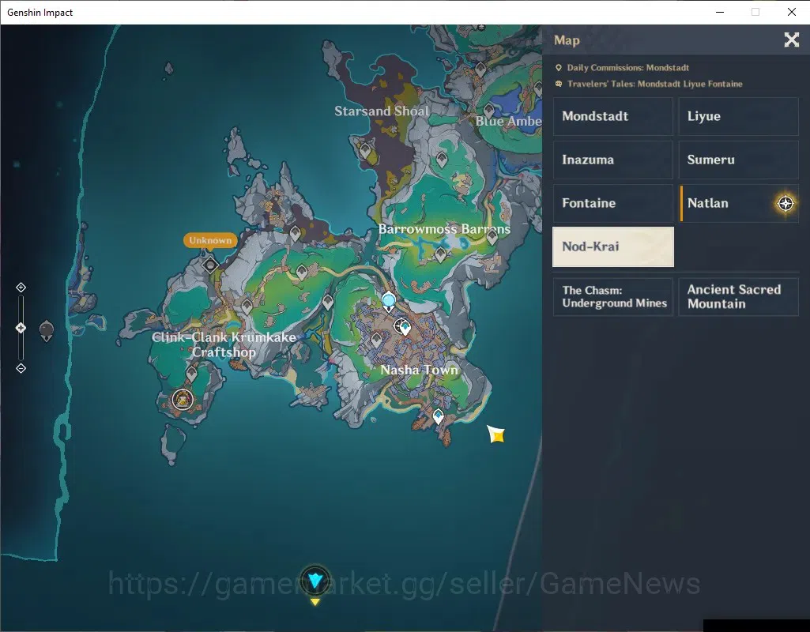Click the blue quest navigation arrow at bottom
Image resolution: width=810 pixels, height=632 pixels.
(315, 581)
